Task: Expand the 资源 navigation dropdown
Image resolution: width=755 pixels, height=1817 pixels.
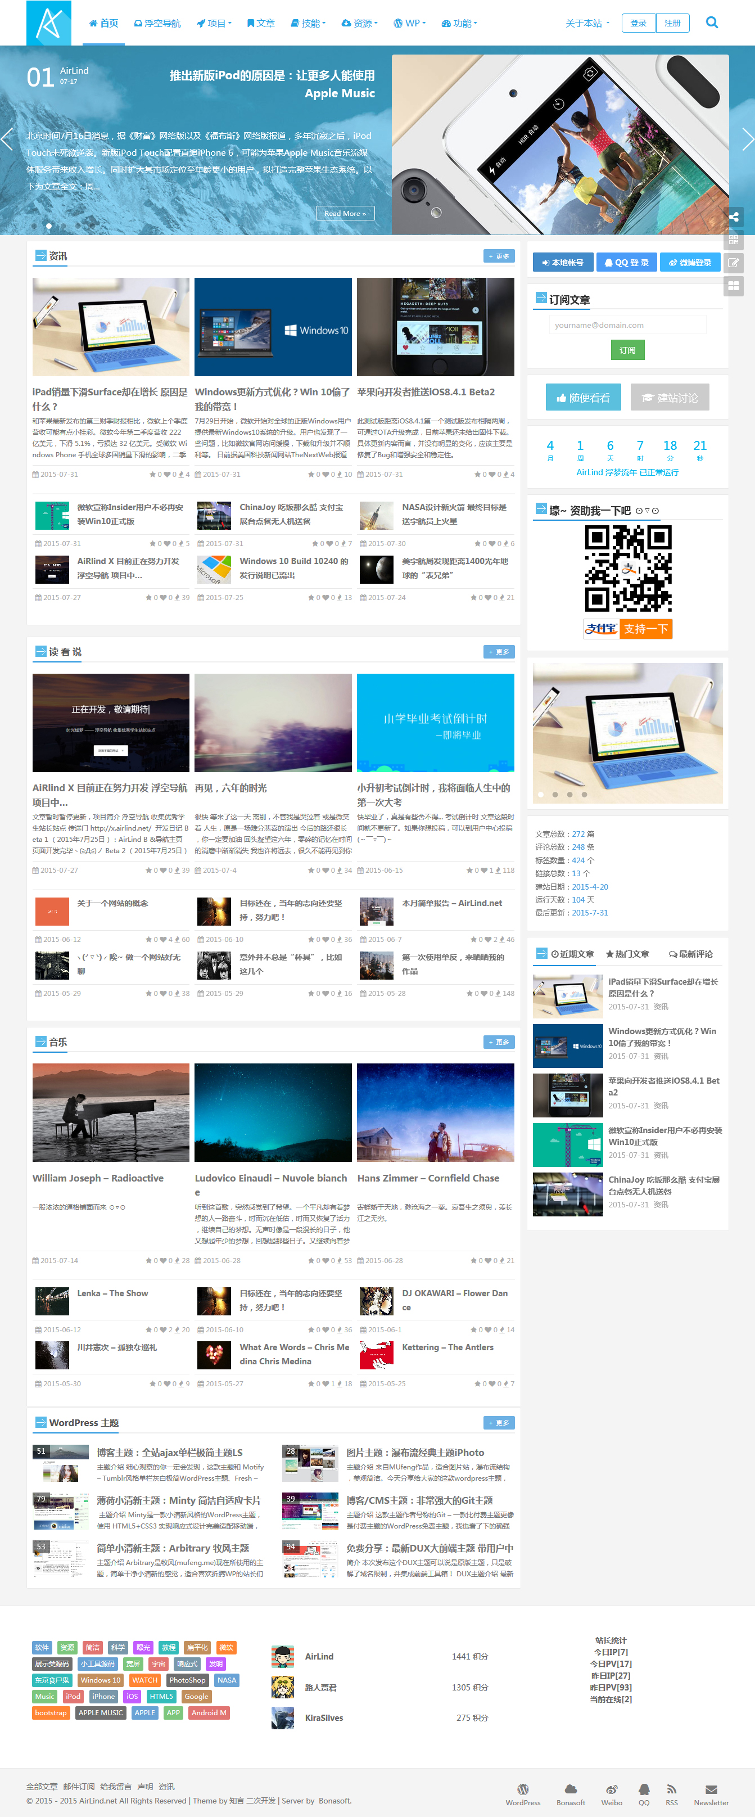Action: click(360, 23)
